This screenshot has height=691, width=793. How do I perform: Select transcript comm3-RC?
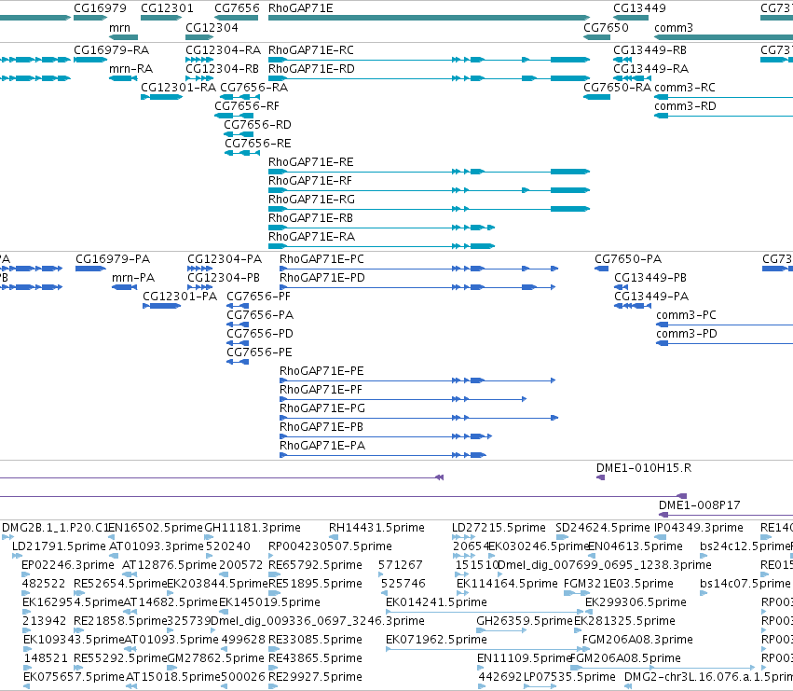[685, 88]
